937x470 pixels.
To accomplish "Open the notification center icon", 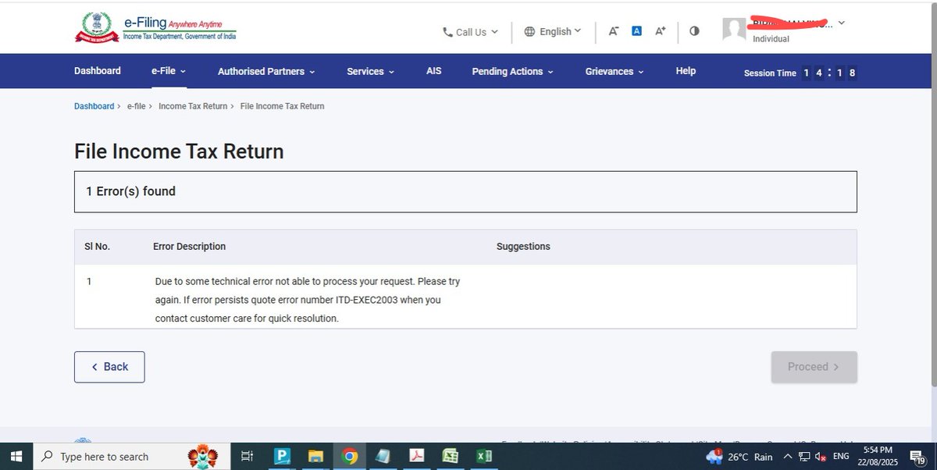I will pos(917,457).
